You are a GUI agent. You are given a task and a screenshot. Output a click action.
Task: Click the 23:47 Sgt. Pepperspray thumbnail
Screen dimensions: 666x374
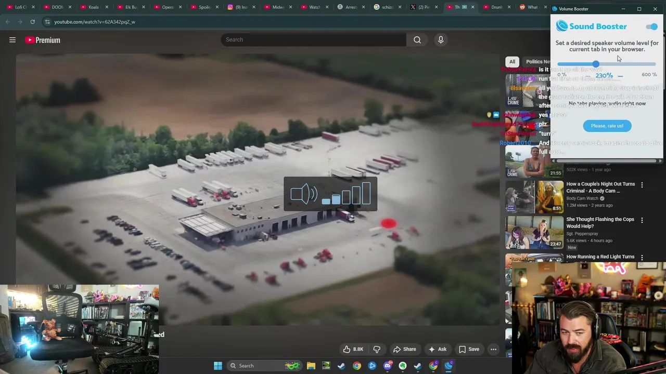click(534, 232)
